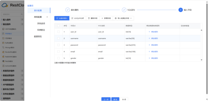Click the 绑定规则 link for gender
Image resolution: width=208 pixels, height=101 pixels.
(153, 58)
